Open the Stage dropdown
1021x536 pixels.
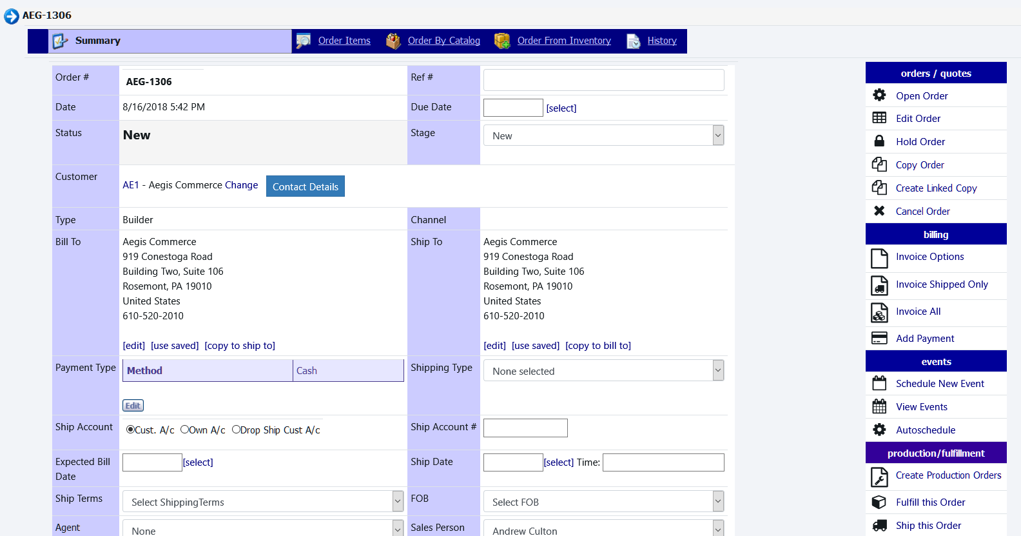603,135
